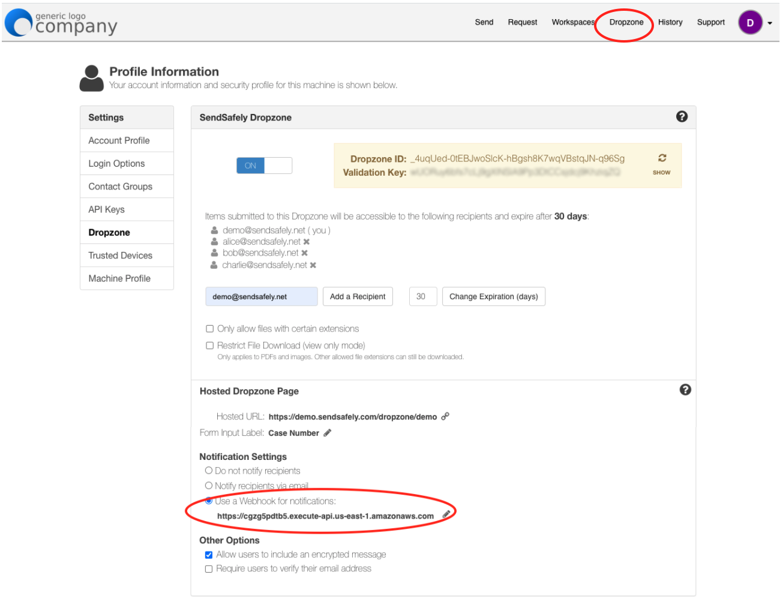Click the refresh icon next to Dropzone ID
Viewport: 780px width, 611px height.
(662, 158)
